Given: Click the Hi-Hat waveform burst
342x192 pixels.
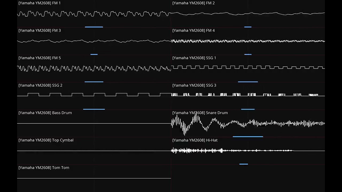Looking at the screenshot, I should click(232, 151).
